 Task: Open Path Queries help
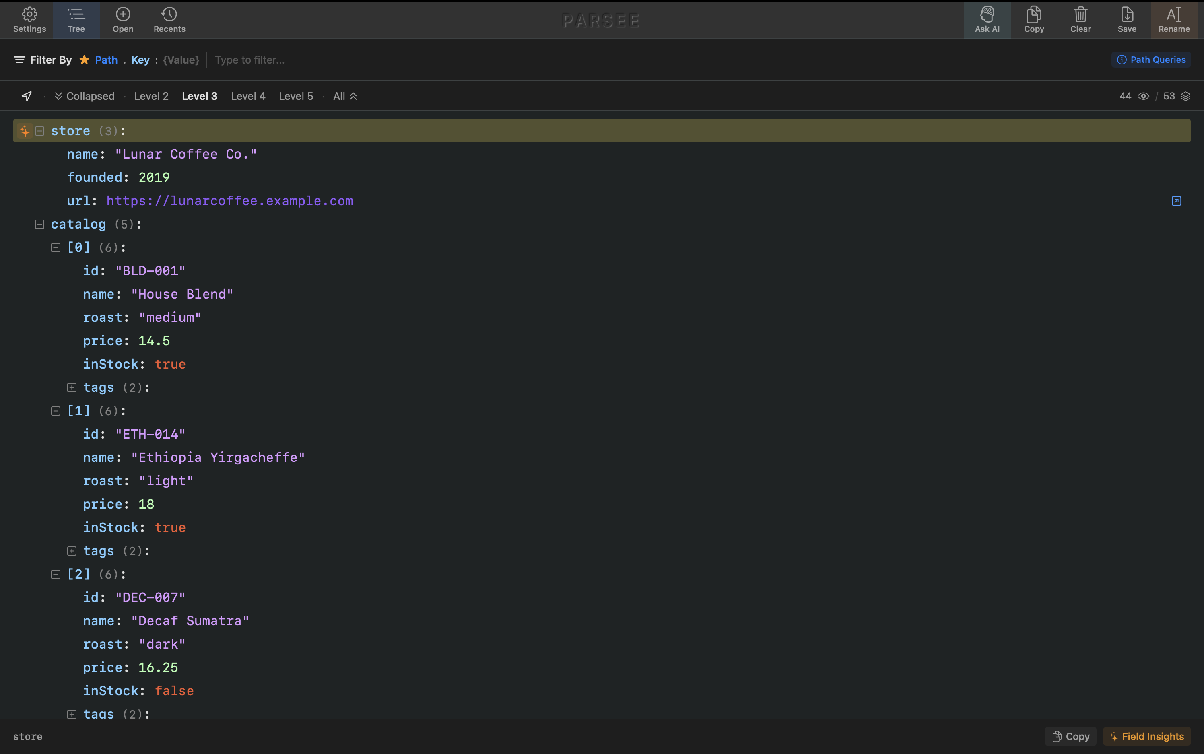pos(1151,59)
